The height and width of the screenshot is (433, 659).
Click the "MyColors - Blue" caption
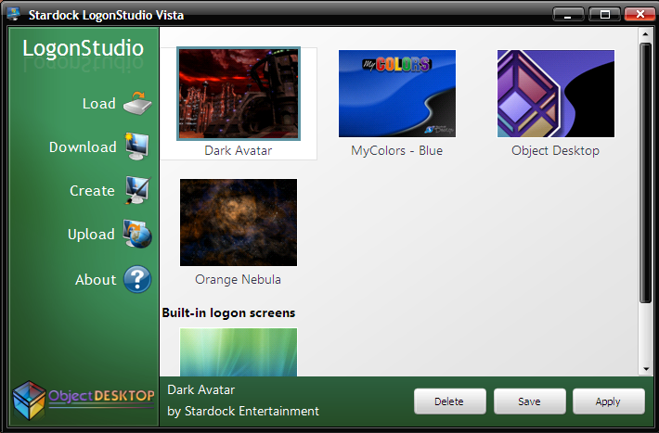(396, 150)
